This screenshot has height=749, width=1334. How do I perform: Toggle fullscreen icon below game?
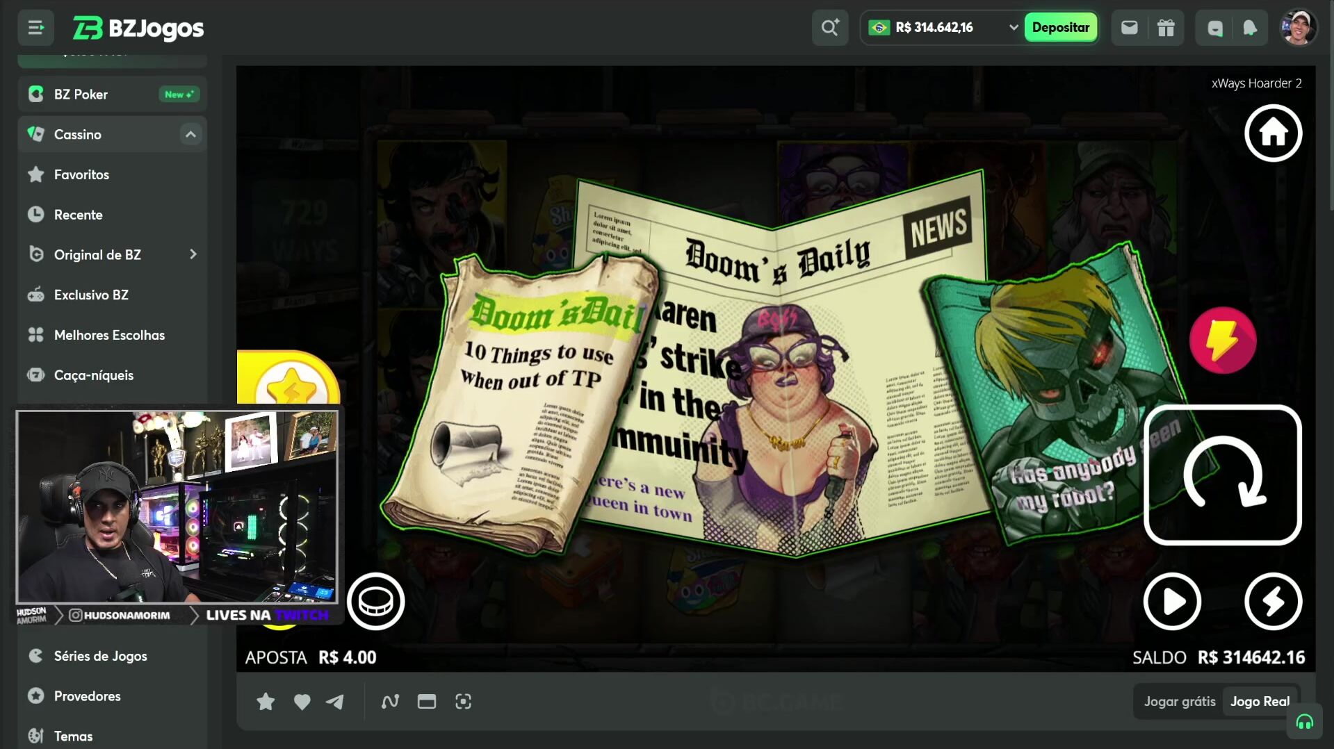pos(463,702)
